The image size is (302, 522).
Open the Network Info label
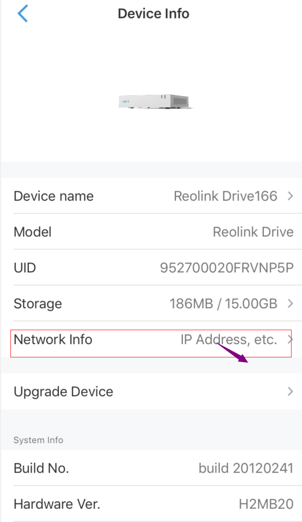click(53, 340)
